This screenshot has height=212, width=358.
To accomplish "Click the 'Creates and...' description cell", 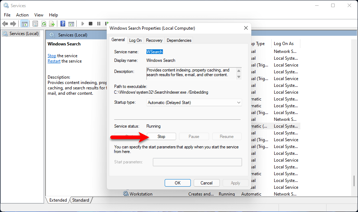I will pos(201,194).
